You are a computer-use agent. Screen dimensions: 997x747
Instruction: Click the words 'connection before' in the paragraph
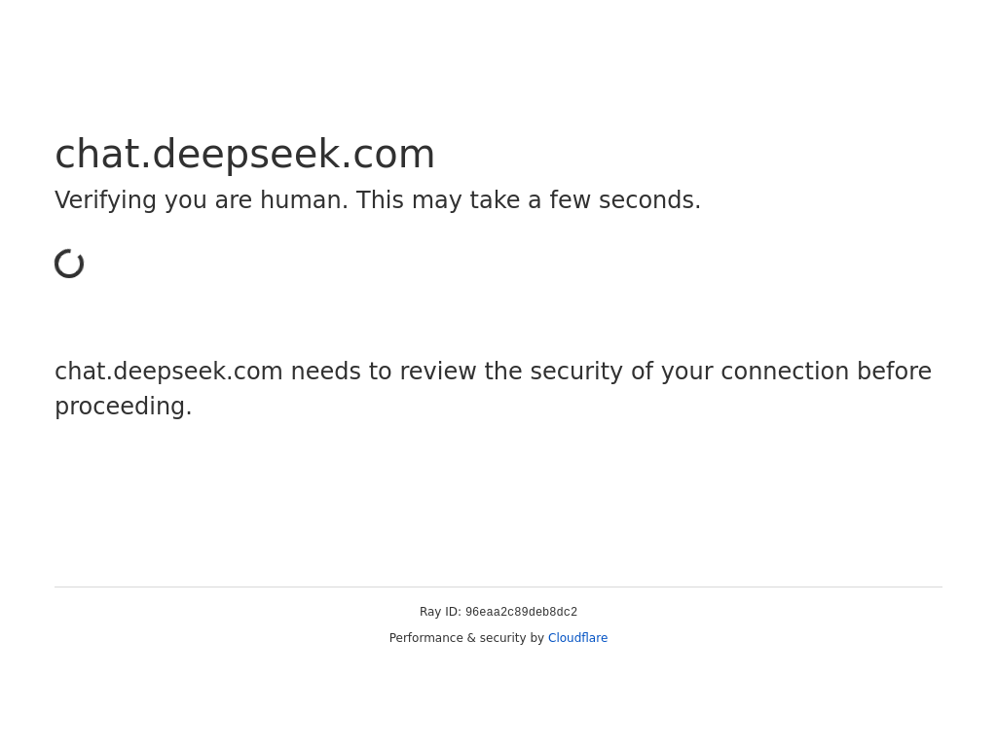click(x=826, y=372)
